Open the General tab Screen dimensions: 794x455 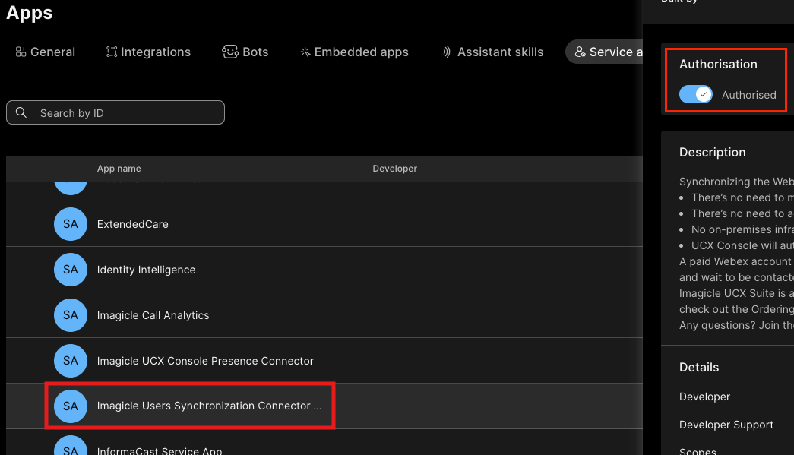pos(45,52)
